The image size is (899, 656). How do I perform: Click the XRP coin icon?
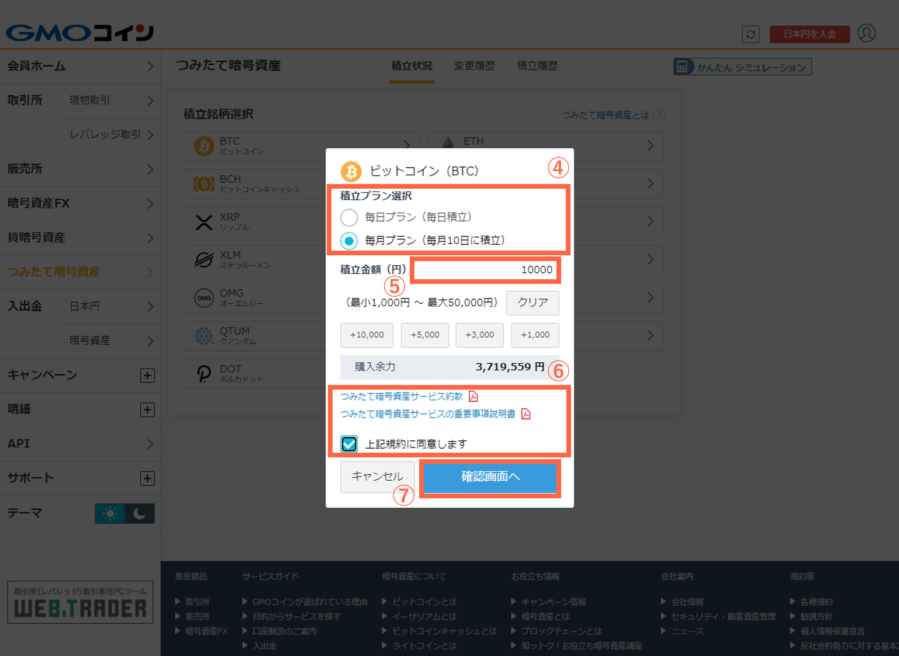click(204, 222)
